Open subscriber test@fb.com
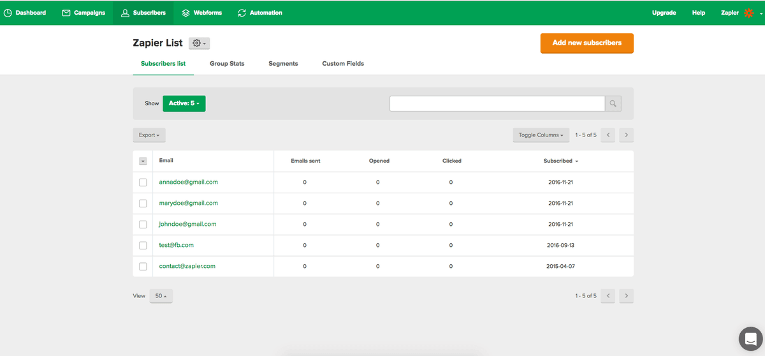The image size is (765, 356). coord(176,245)
